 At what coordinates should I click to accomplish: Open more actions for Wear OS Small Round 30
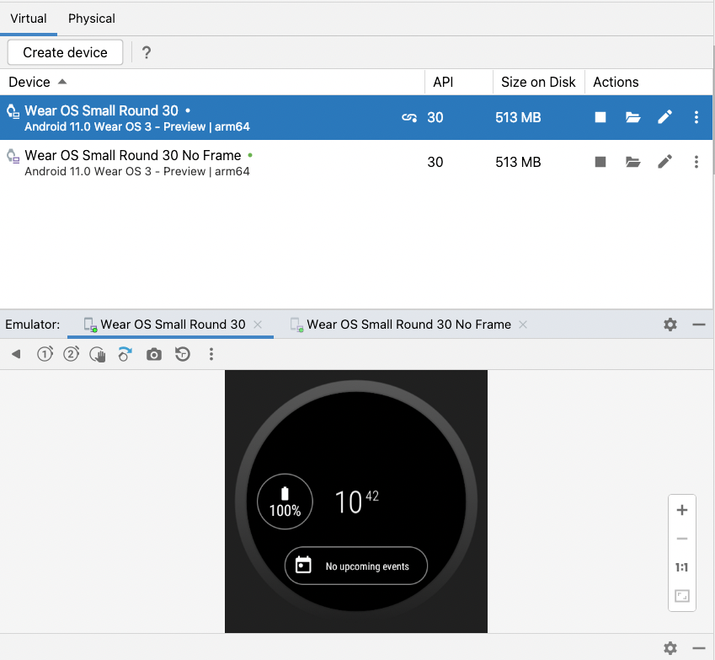tap(696, 118)
